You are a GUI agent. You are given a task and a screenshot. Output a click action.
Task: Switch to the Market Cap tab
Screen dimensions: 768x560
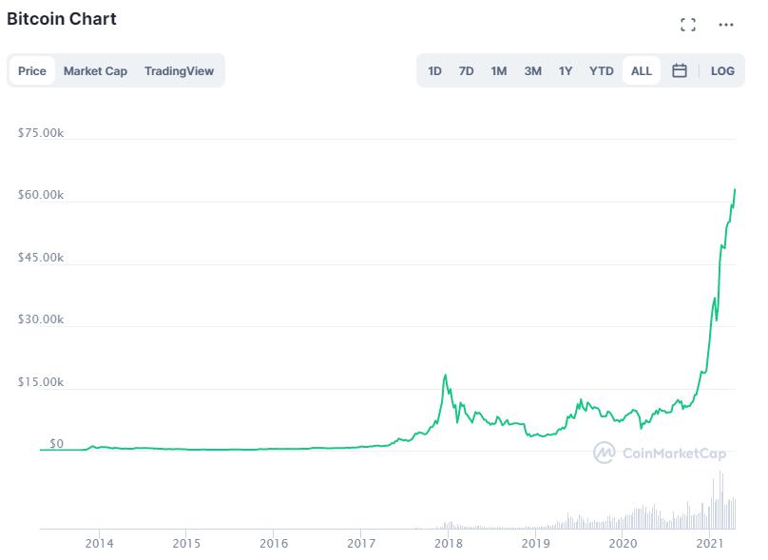tap(95, 70)
